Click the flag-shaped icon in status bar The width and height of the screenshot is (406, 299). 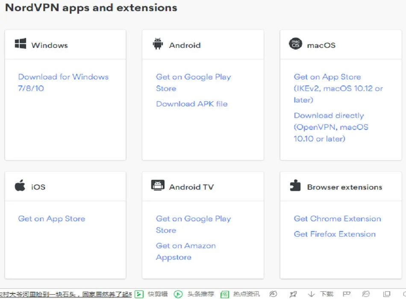tap(347, 294)
